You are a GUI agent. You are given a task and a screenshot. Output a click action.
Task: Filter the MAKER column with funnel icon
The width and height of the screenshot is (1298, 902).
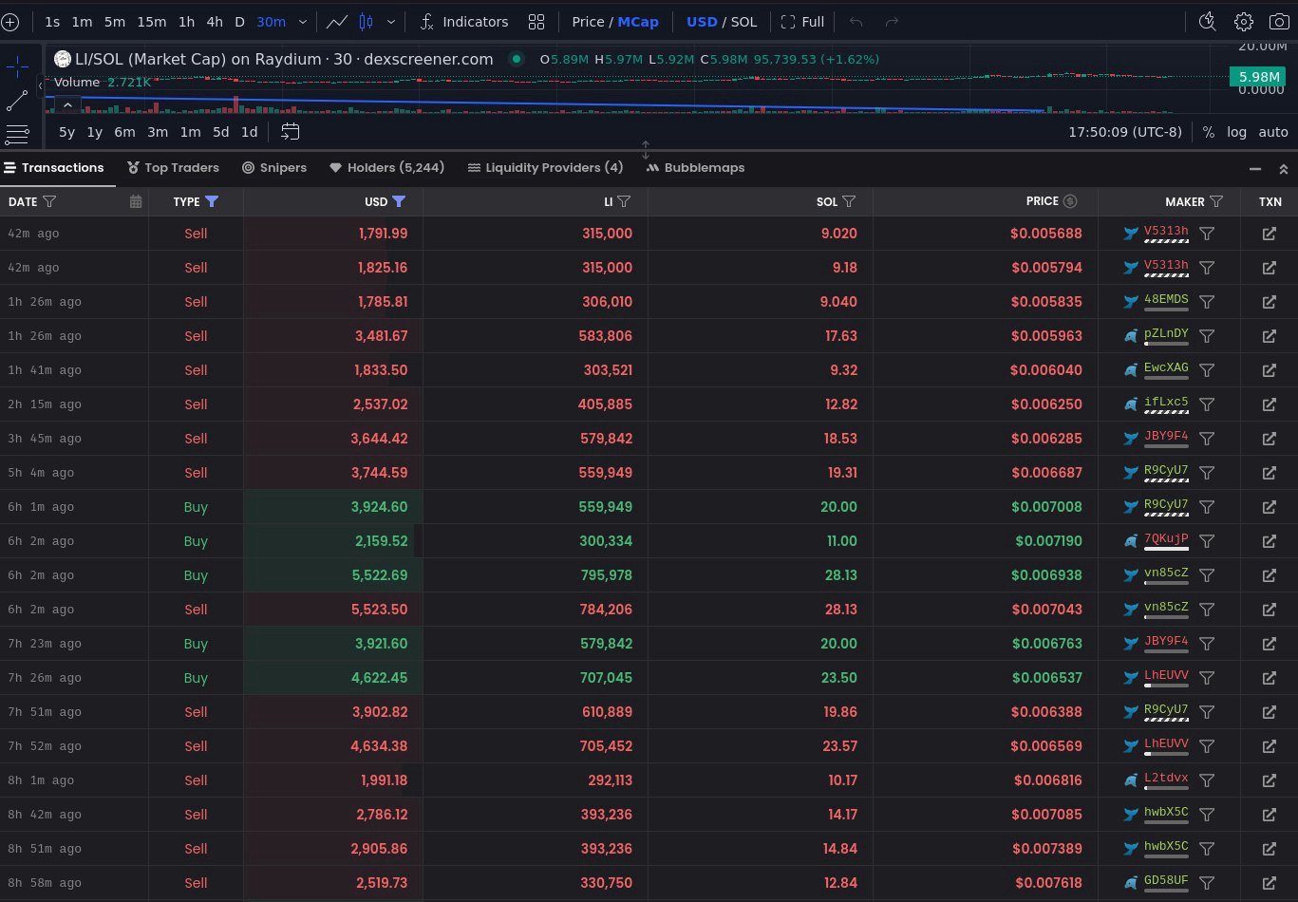(1216, 201)
